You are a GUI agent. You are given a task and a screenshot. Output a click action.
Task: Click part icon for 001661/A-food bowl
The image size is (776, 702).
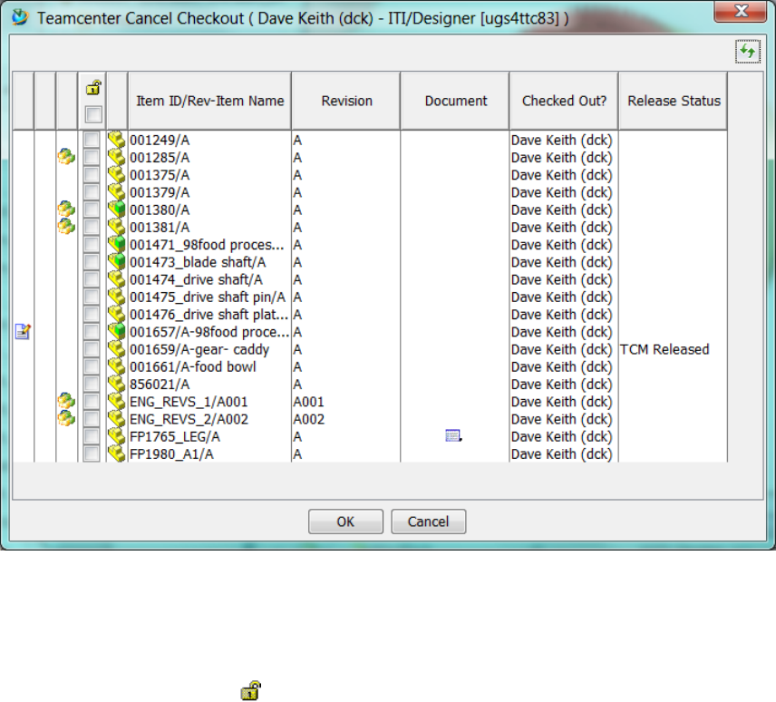[x=116, y=366]
